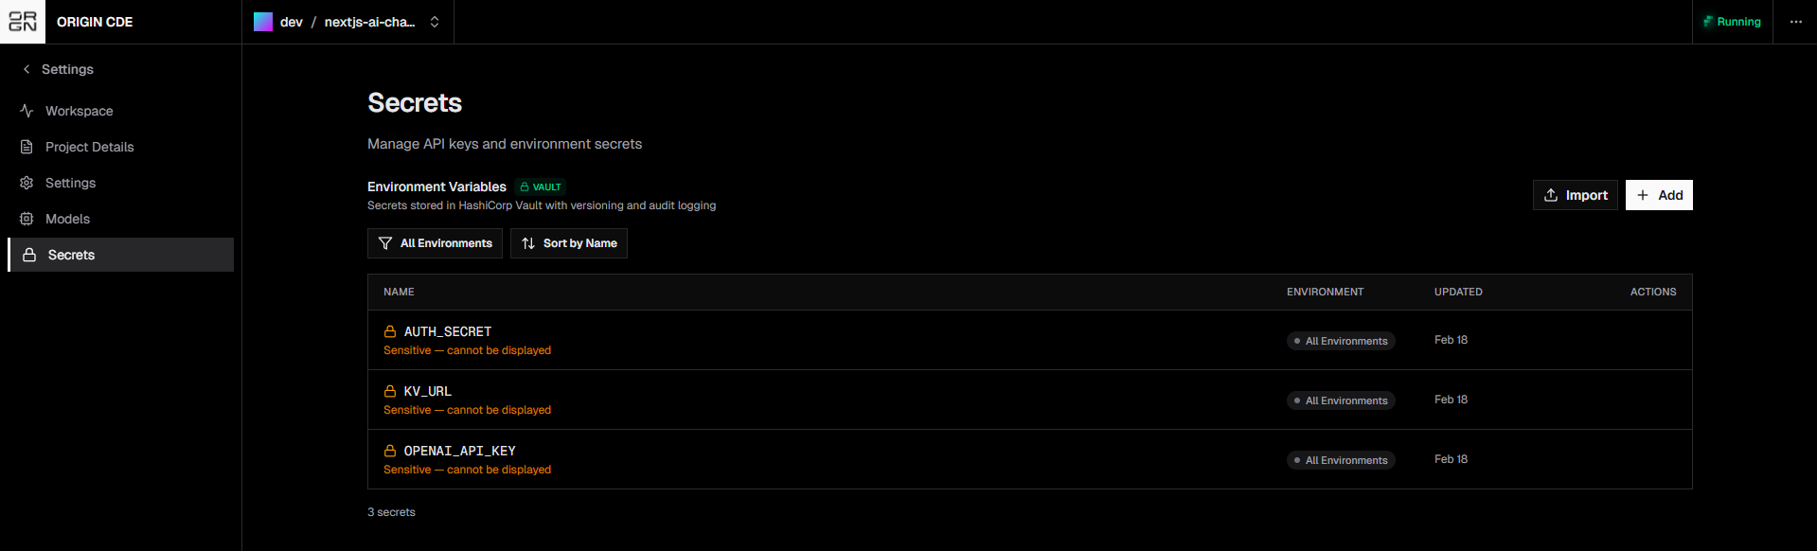The width and height of the screenshot is (1817, 551).
Task: Click the Models chip icon
Action: 27,219
